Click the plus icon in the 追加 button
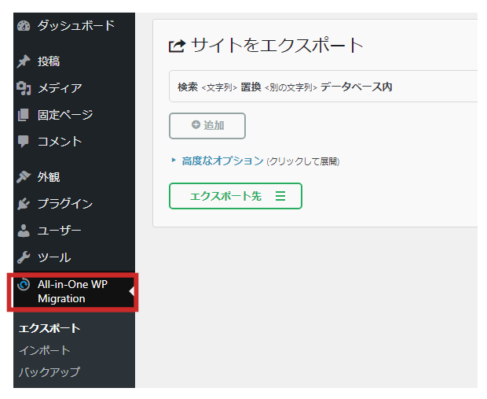The height and width of the screenshot is (399, 487). 196,125
